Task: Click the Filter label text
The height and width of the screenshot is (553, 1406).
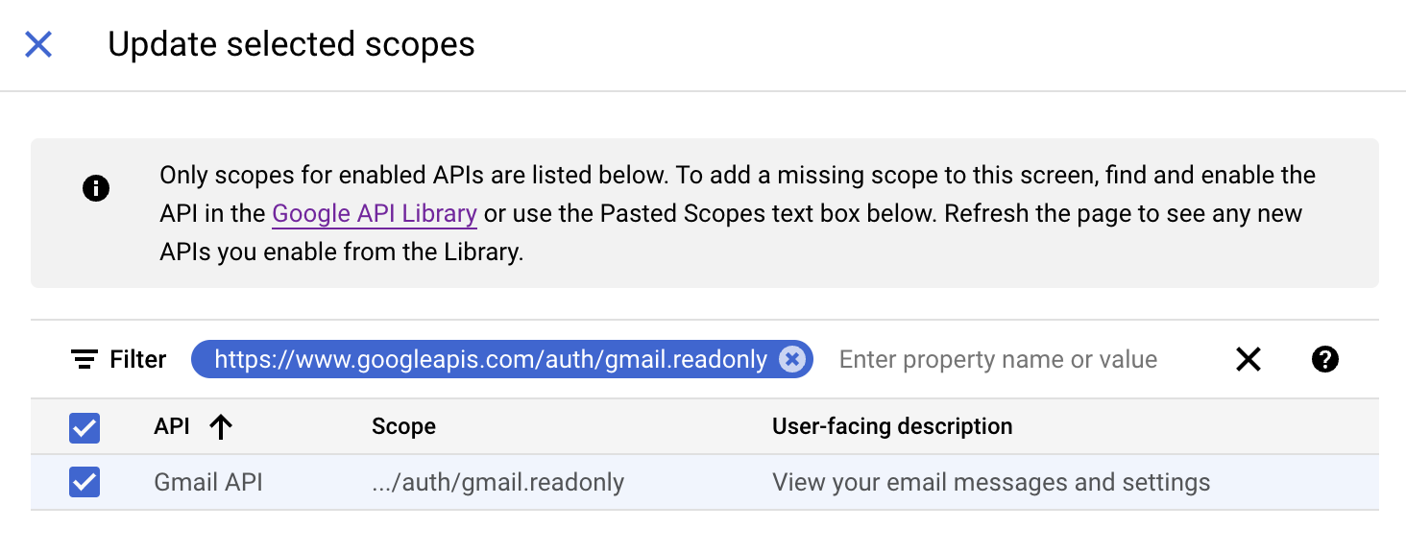Action: (x=138, y=359)
